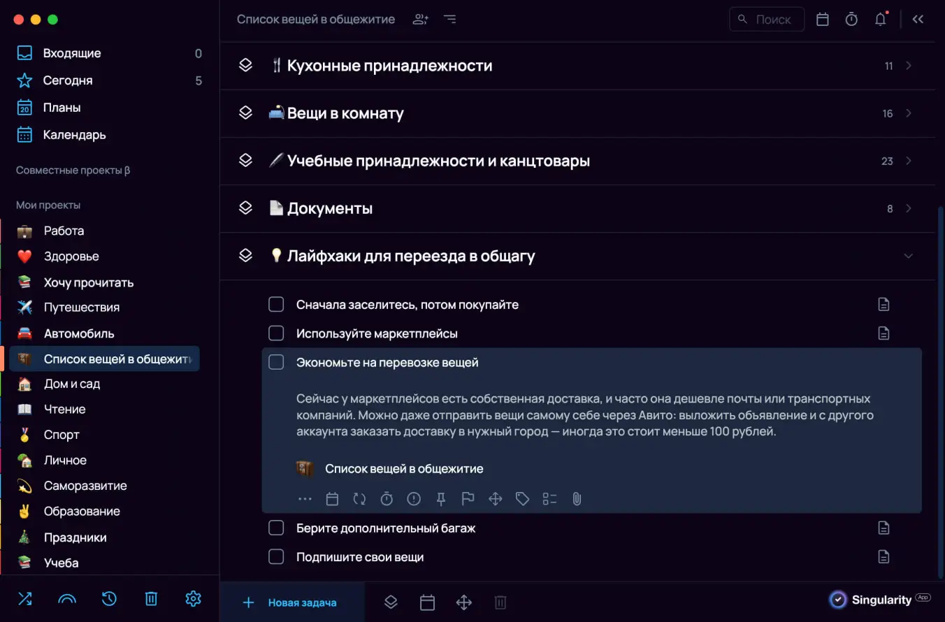Click the share project people icon
Image resolution: width=945 pixels, height=622 pixels.
coord(420,20)
